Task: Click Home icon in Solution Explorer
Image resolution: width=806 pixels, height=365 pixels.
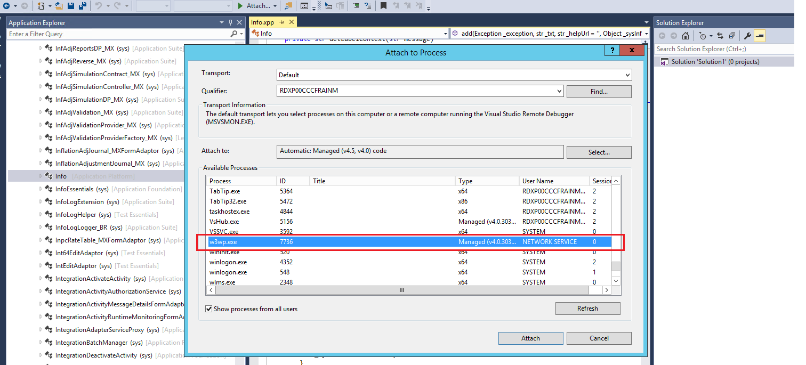Action: point(686,36)
